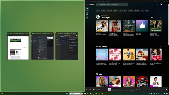This screenshot has height=95, width=169.
Task: Open the weather widget on taskbar
Action: point(3,93)
